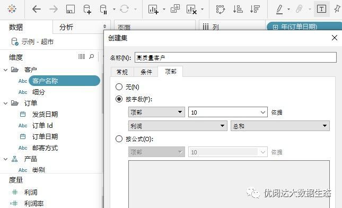Click the Duplicate sheet icon
The image size is (342, 208).
tap(175, 9)
